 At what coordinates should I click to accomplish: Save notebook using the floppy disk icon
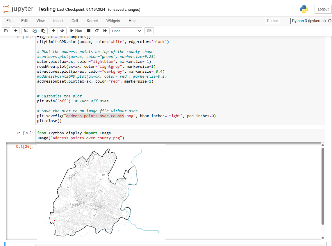click(x=6, y=31)
